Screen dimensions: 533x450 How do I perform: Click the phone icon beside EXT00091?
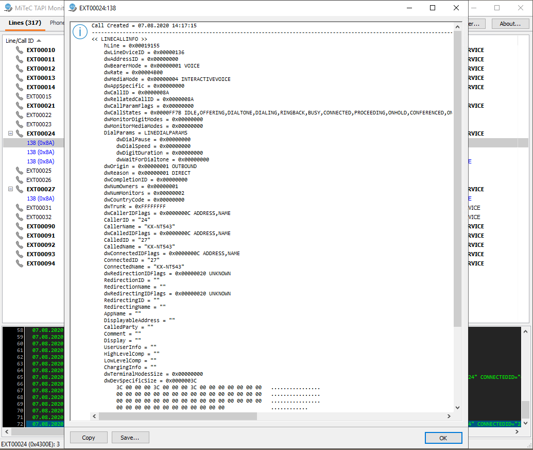point(20,236)
